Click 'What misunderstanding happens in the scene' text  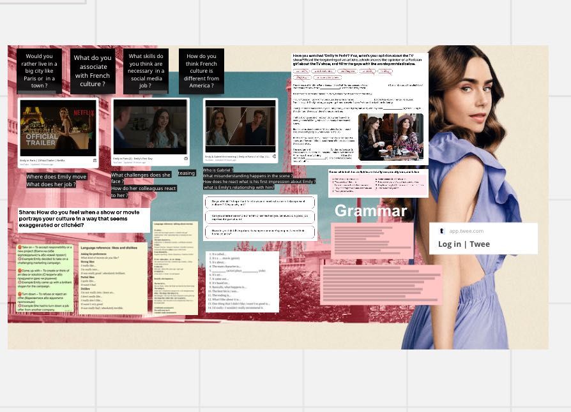coord(248,175)
